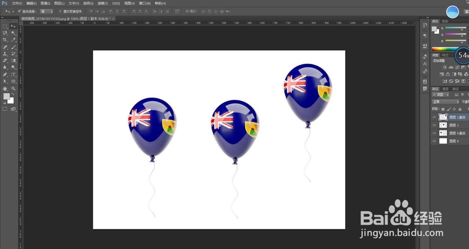The height and width of the screenshot is (249, 469).
Task: Select the Blur tool
Action: coord(5,67)
